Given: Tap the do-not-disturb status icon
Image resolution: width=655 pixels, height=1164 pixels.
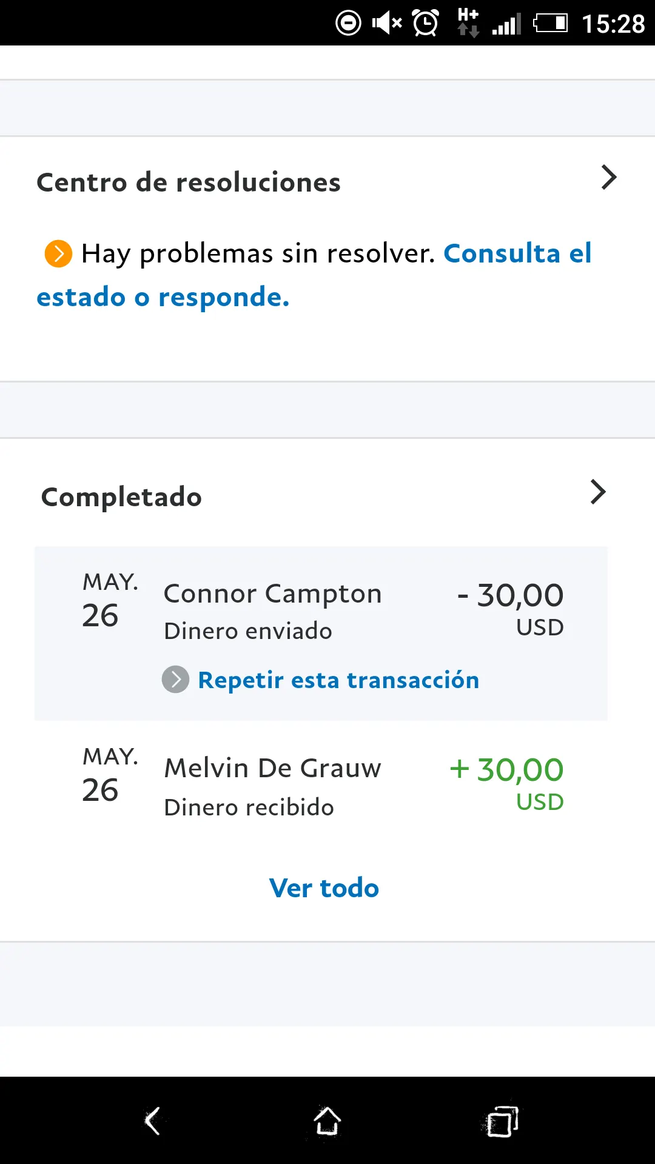Looking at the screenshot, I should 348,24.
